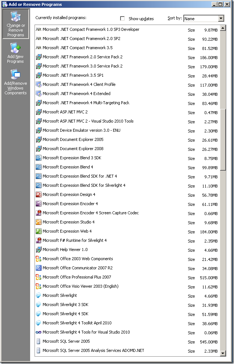Click the Office 2003 Web Components icon

38,259
